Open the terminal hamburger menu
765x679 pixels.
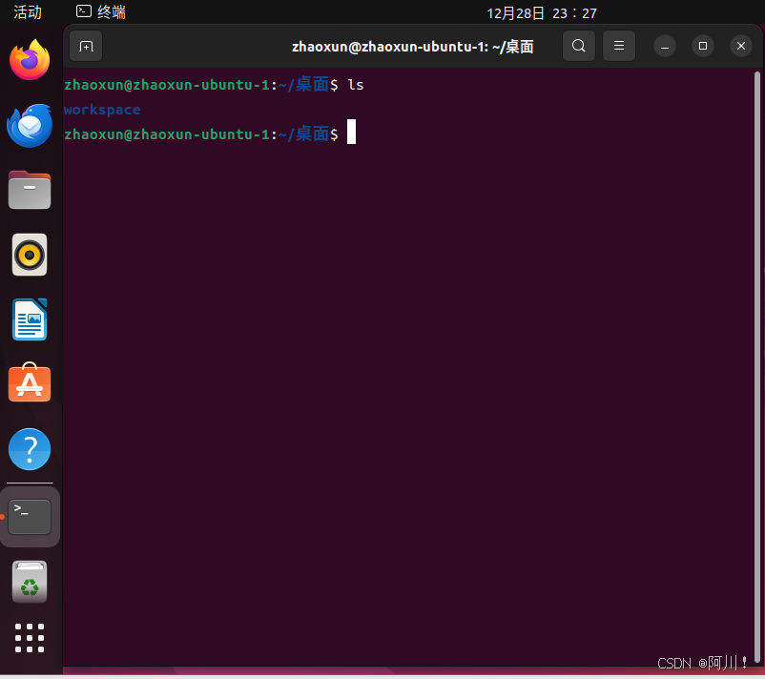coord(619,46)
